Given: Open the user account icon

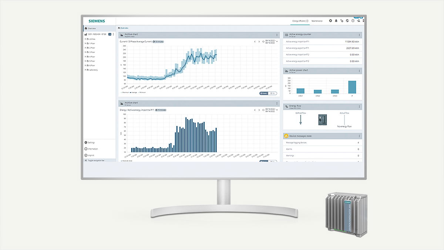Looking at the screenshot, I should click(358, 21).
